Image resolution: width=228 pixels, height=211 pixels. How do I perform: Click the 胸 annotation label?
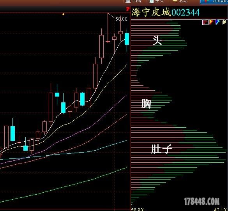[x=146, y=104]
